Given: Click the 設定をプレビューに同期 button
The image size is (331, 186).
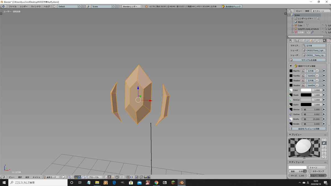Looking at the screenshot, I should [307, 129].
